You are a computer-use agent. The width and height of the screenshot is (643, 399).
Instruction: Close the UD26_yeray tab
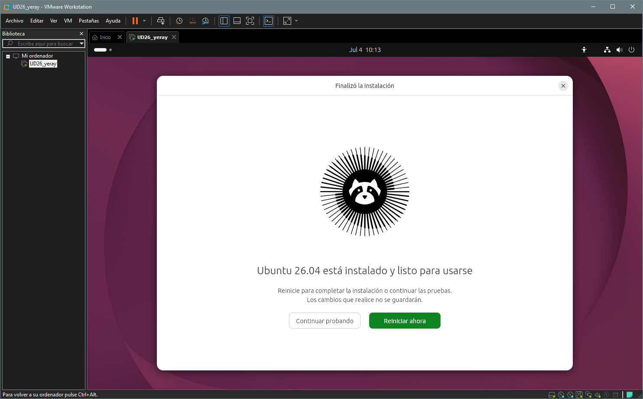[x=174, y=37]
